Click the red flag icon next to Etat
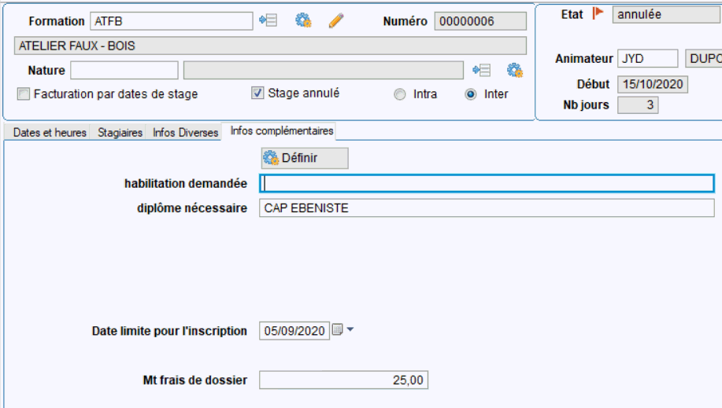Viewport: 722px width, 408px height. pyautogui.click(x=598, y=13)
